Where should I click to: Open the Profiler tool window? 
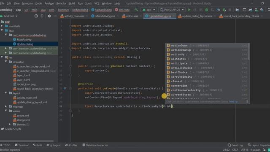(x=71, y=145)
